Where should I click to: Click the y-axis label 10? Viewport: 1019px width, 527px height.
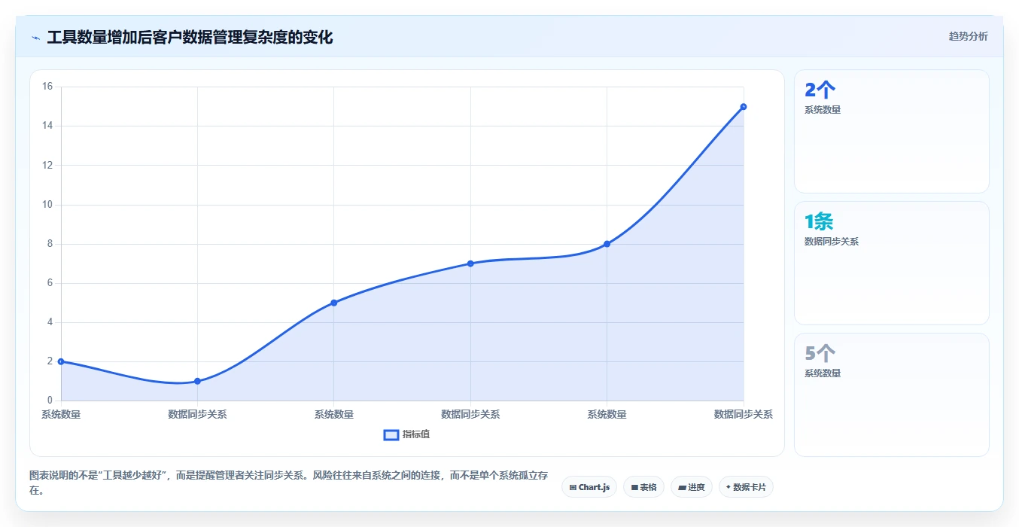pyautogui.click(x=47, y=205)
